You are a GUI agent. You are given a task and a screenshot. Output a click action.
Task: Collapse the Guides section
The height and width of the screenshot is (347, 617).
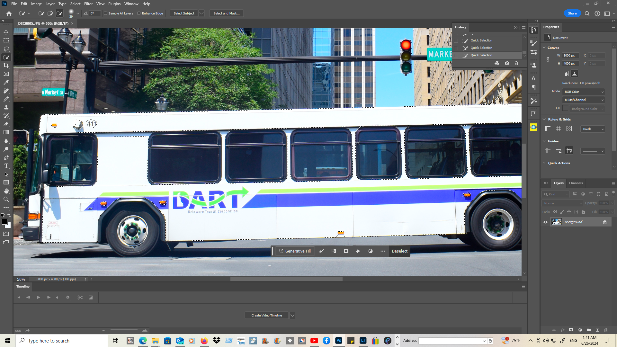click(544, 141)
